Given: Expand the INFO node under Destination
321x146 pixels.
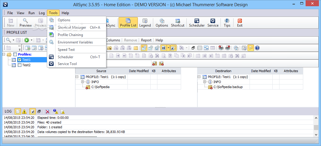Looking at the screenshot, I should click(205, 82).
